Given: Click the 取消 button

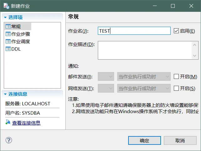Looking at the screenshot, I should (180, 140).
